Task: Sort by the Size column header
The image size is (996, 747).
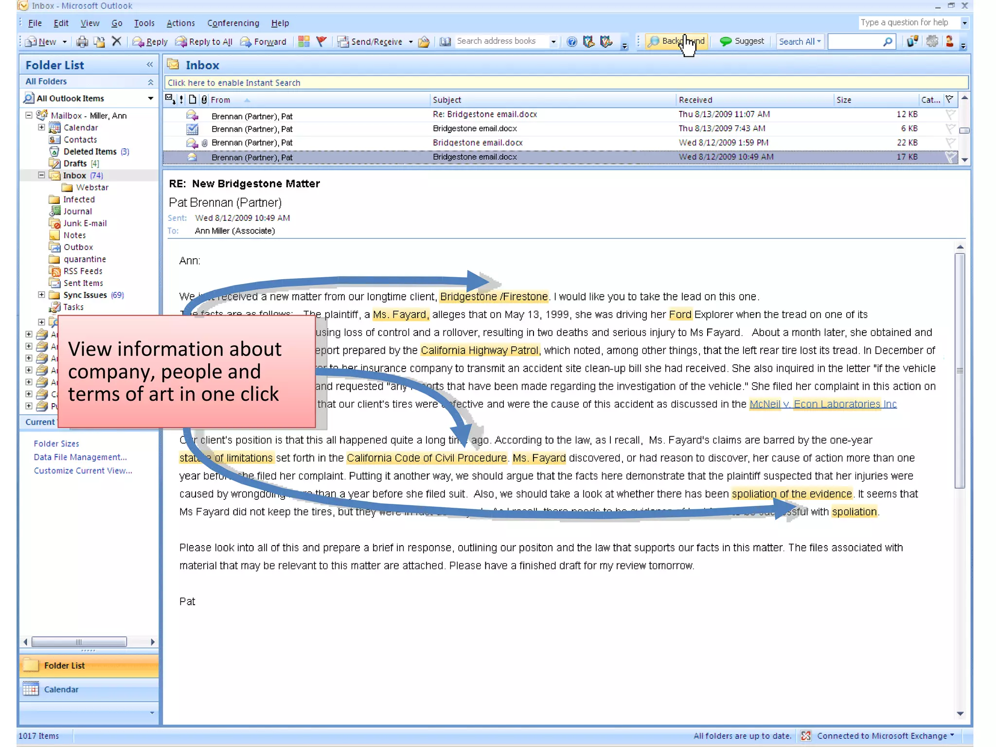Action: (x=876, y=100)
